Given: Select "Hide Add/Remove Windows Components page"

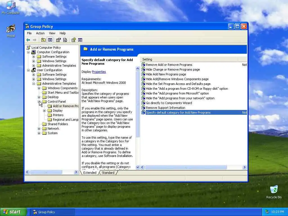Looking at the screenshot, I should coord(177,79).
